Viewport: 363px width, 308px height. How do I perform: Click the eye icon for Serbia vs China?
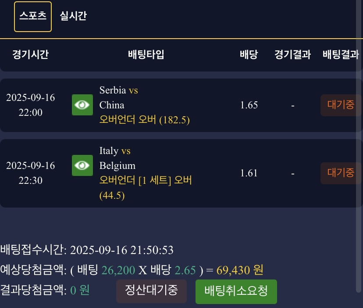(82, 105)
